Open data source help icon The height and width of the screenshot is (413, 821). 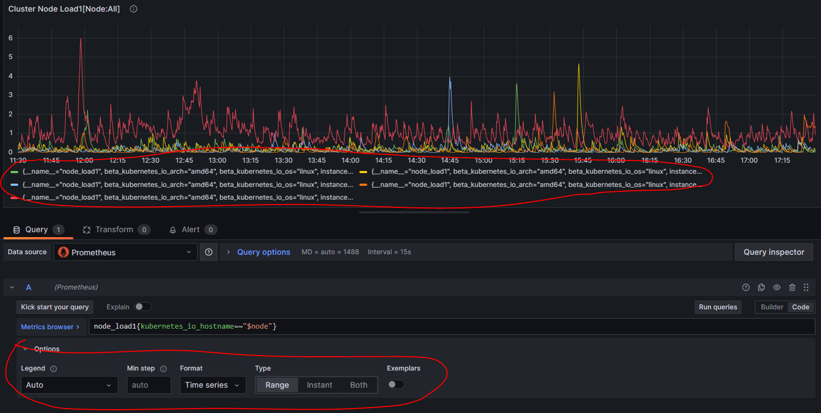coord(209,252)
